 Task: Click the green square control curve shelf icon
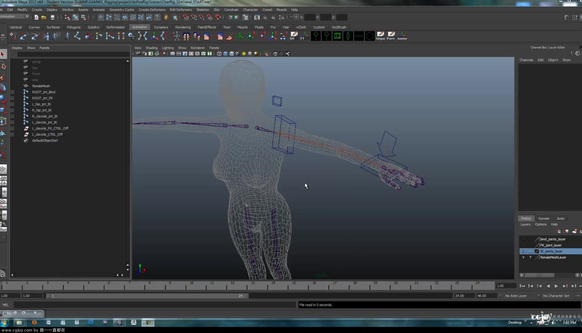point(337,36)
